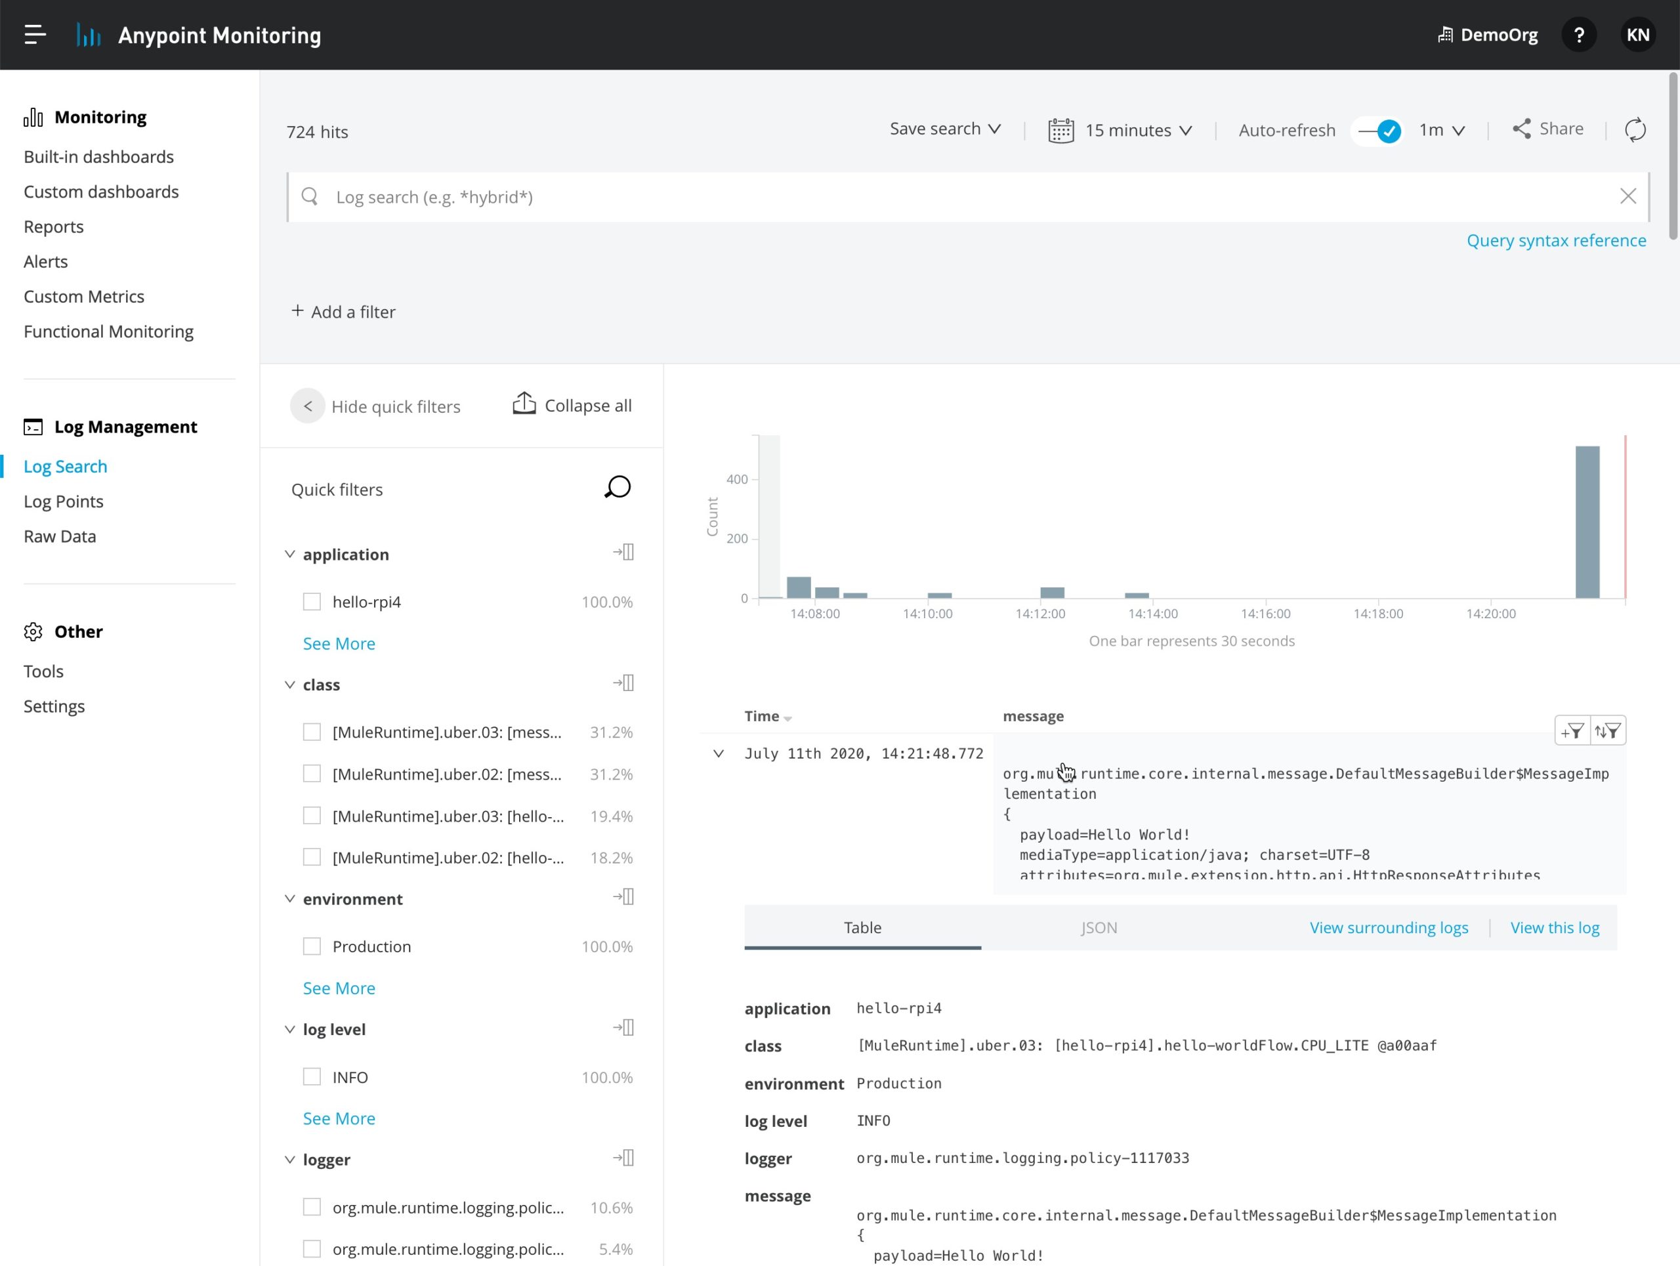This screenshot has height=1266, width=1680.
Task: Check the Production environment checkbox
Action: point(312,946)
